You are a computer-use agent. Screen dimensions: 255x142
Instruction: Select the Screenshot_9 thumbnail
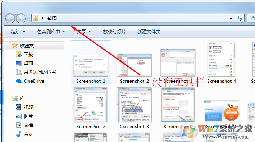coord(178,104)
